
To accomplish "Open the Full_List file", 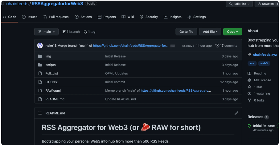I will coord(52,73).
